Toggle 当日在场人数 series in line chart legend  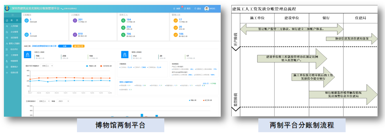point(106,66)
